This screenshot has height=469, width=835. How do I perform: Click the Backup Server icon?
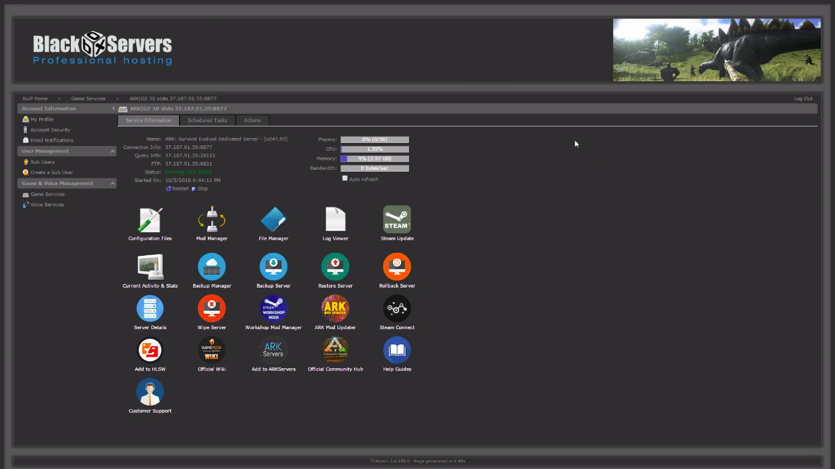pos(273,267)
